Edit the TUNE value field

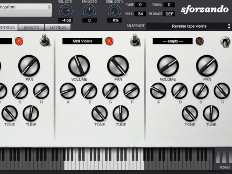coord(140,5)
